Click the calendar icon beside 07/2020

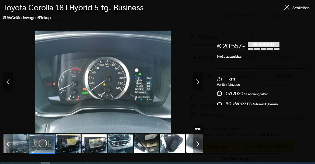(x=219, y=94)
